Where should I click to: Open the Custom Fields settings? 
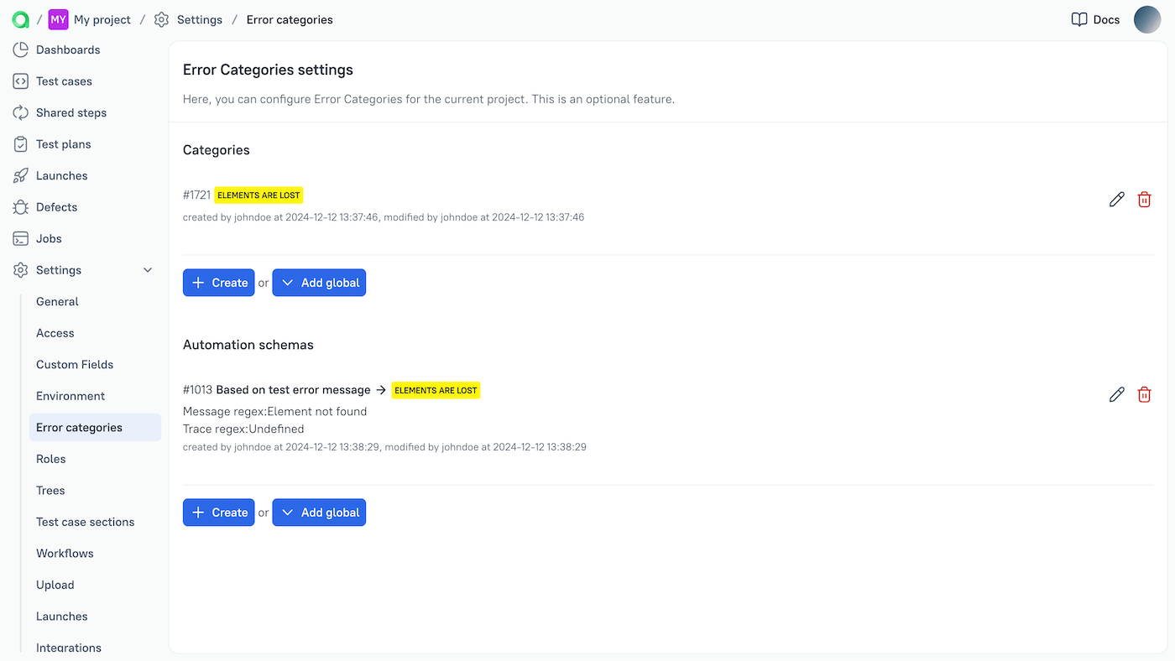click(75, 364)
